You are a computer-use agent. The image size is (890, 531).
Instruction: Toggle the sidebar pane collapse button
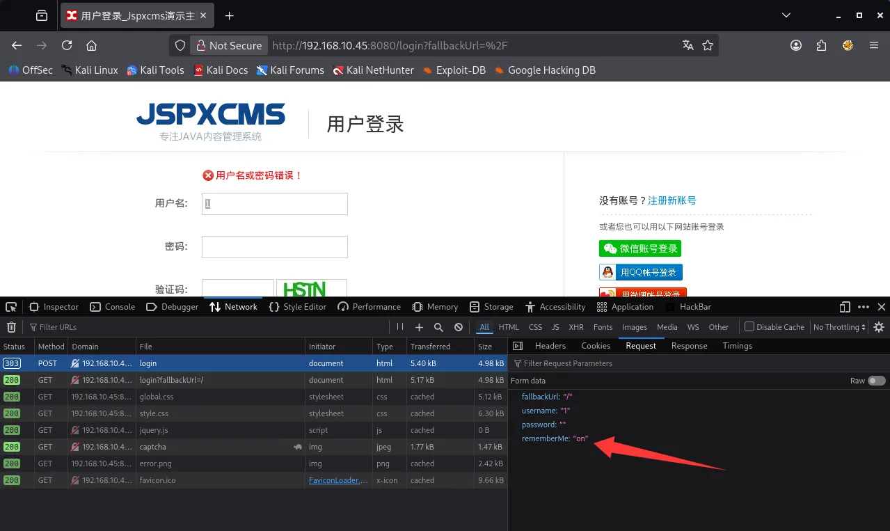click(x=518, y=346)
